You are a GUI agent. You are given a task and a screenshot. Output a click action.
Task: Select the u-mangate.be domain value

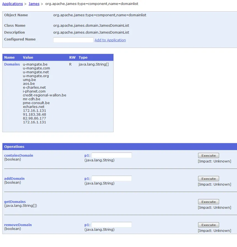(35, 64)
